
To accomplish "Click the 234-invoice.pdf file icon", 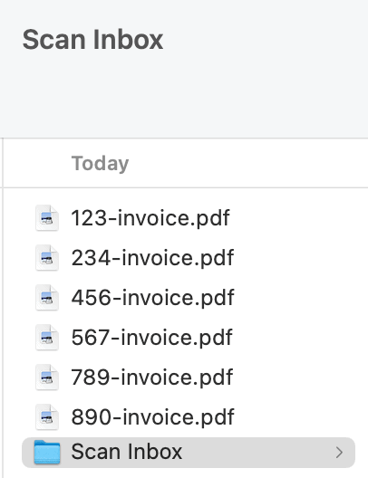I will tap(47, 258).
